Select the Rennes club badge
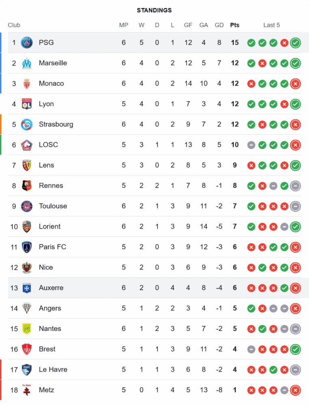Viewport: 309px width, 406px height. pyautogui.click(x=27, y=186)
